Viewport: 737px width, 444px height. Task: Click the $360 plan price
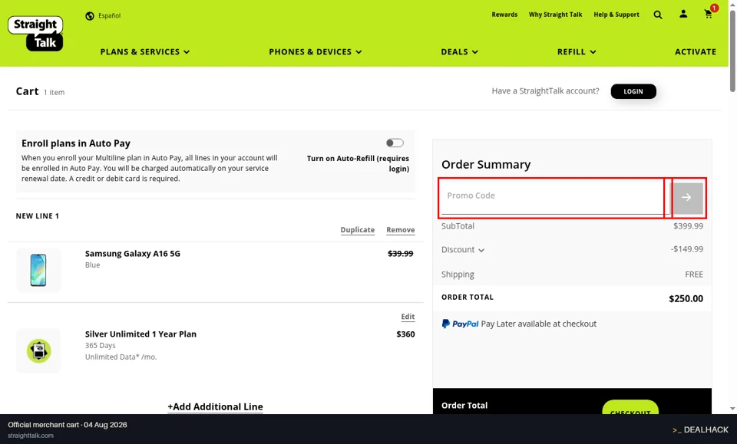tap(405, 334)
